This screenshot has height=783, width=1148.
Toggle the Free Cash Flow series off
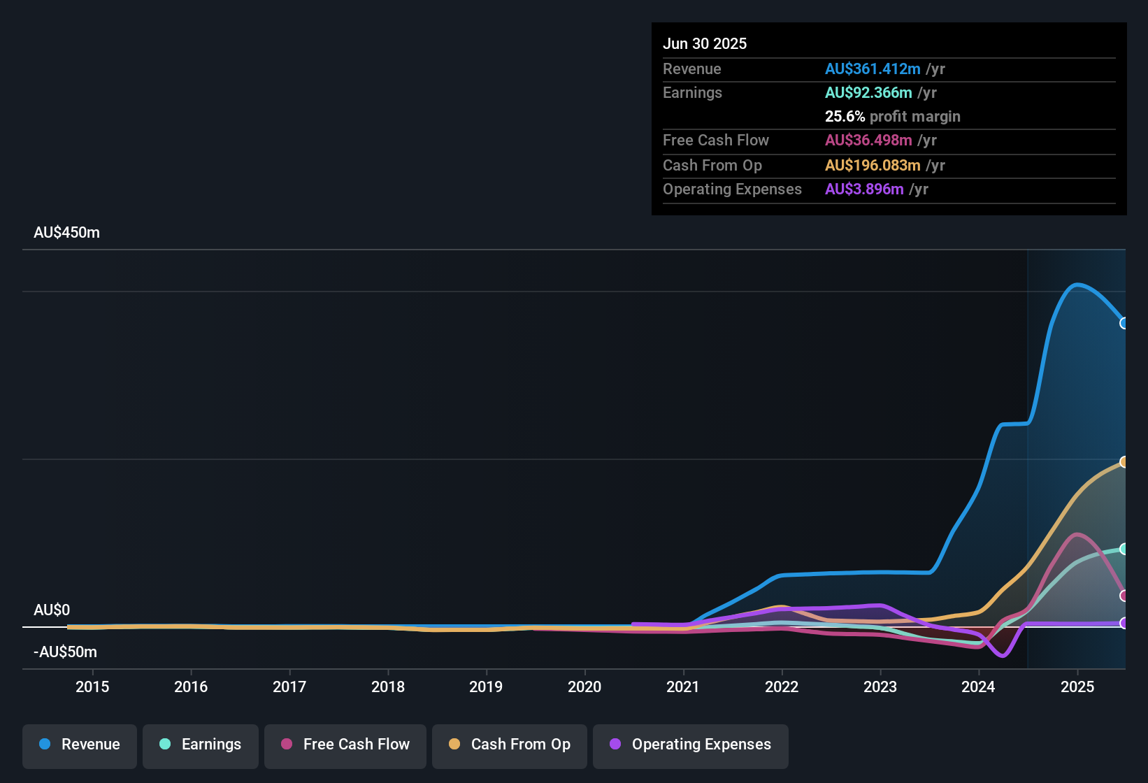click(345, 746)
